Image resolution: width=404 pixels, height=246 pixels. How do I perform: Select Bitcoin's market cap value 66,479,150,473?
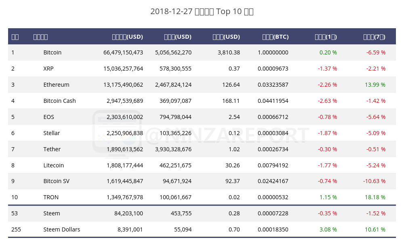point(123,52)
